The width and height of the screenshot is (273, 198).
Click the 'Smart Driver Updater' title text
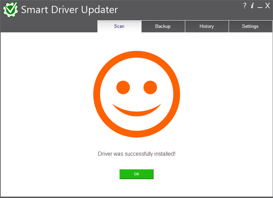69,10
